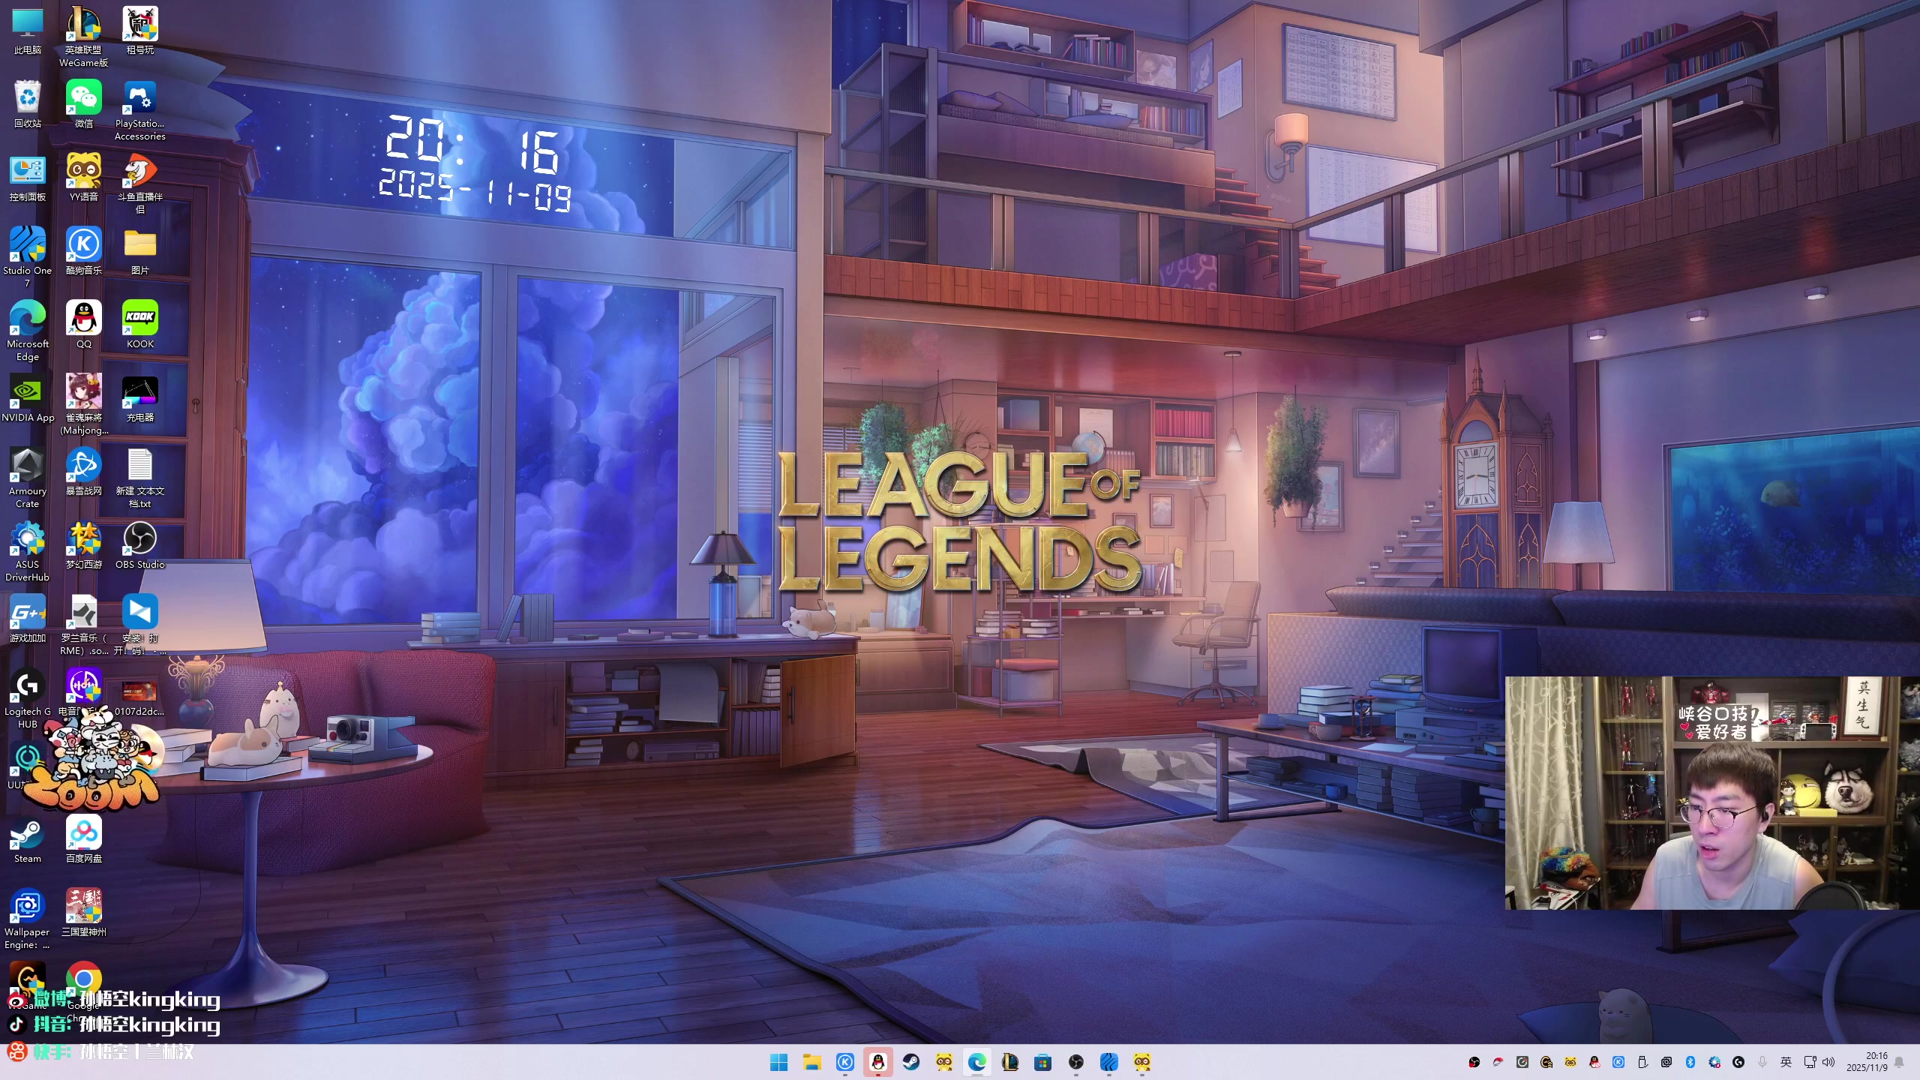Open the Steam desktop shortcut
The height and width of the screenshot is (1080, 1920).
click(x=27, y=833)
